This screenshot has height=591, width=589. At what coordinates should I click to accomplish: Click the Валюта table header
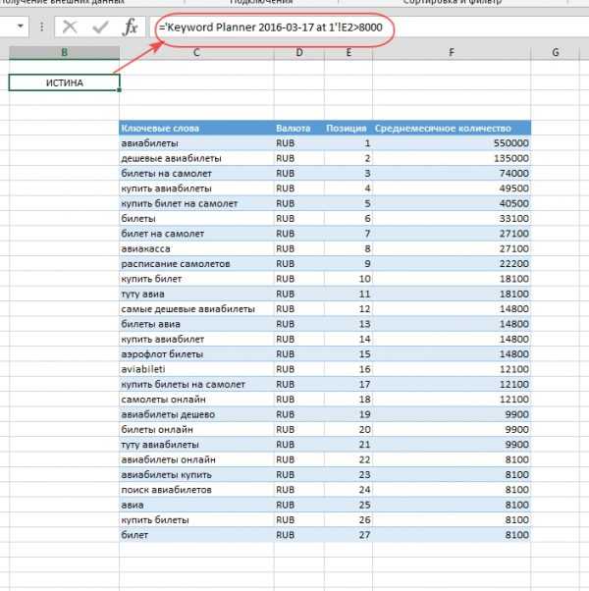(294, 128)
